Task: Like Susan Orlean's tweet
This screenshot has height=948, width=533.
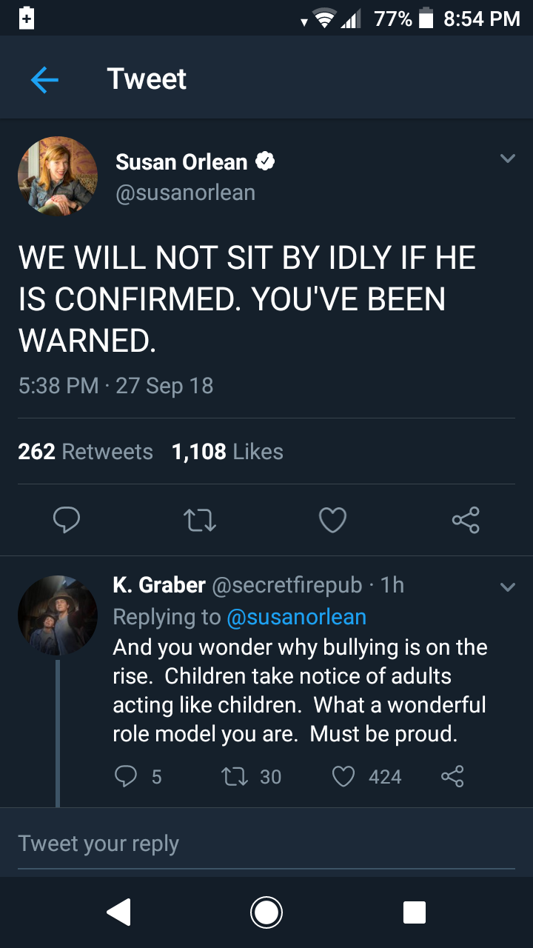Action: tap(332, 520)
